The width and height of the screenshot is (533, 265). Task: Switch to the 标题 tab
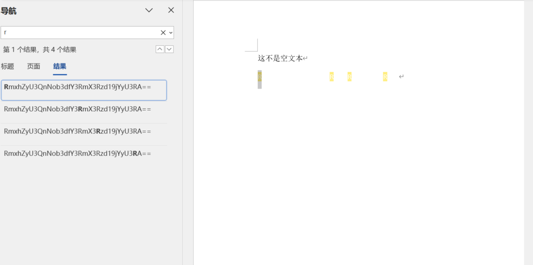[x=7, y=66]
